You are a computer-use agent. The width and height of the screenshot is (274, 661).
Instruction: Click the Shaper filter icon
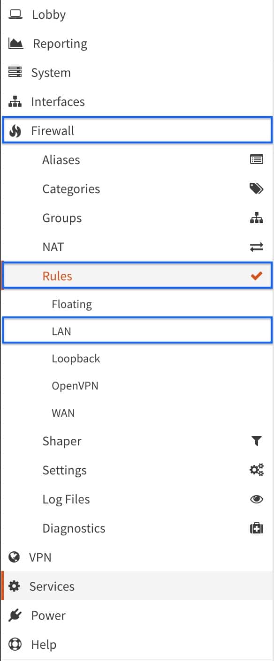tap(257, 441)
